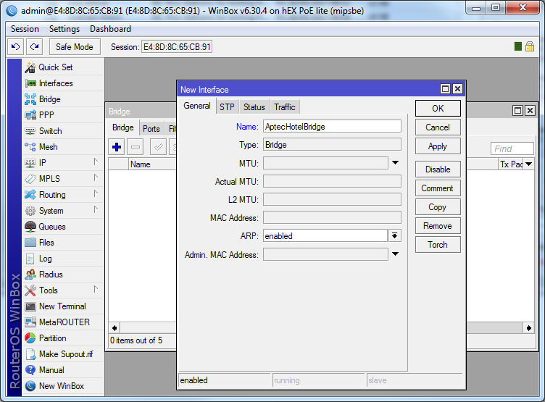Click the Apply button
The height and width of the screenshot is (402, 545).
(438, 146)
